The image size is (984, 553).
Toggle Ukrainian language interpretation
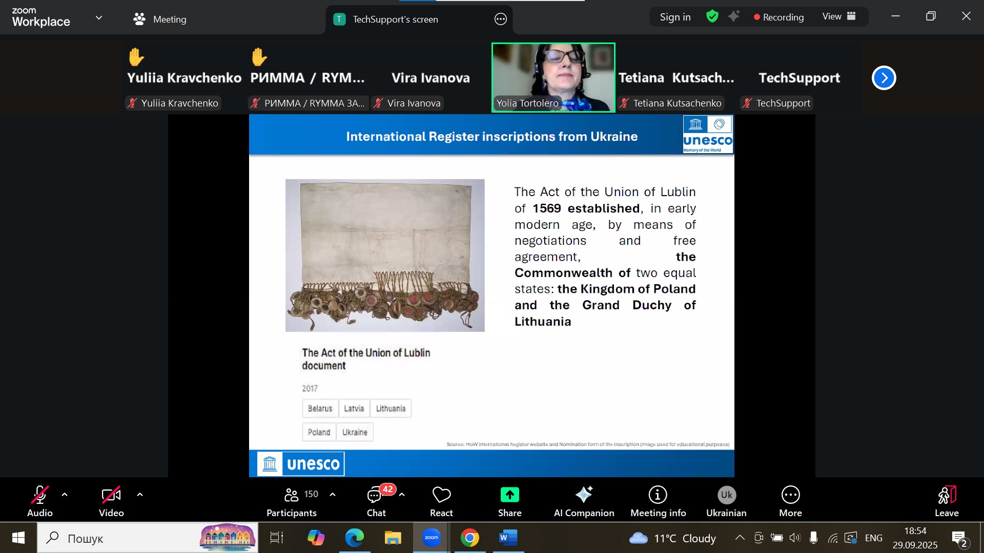pyautogui.click(x=726, y=495)
